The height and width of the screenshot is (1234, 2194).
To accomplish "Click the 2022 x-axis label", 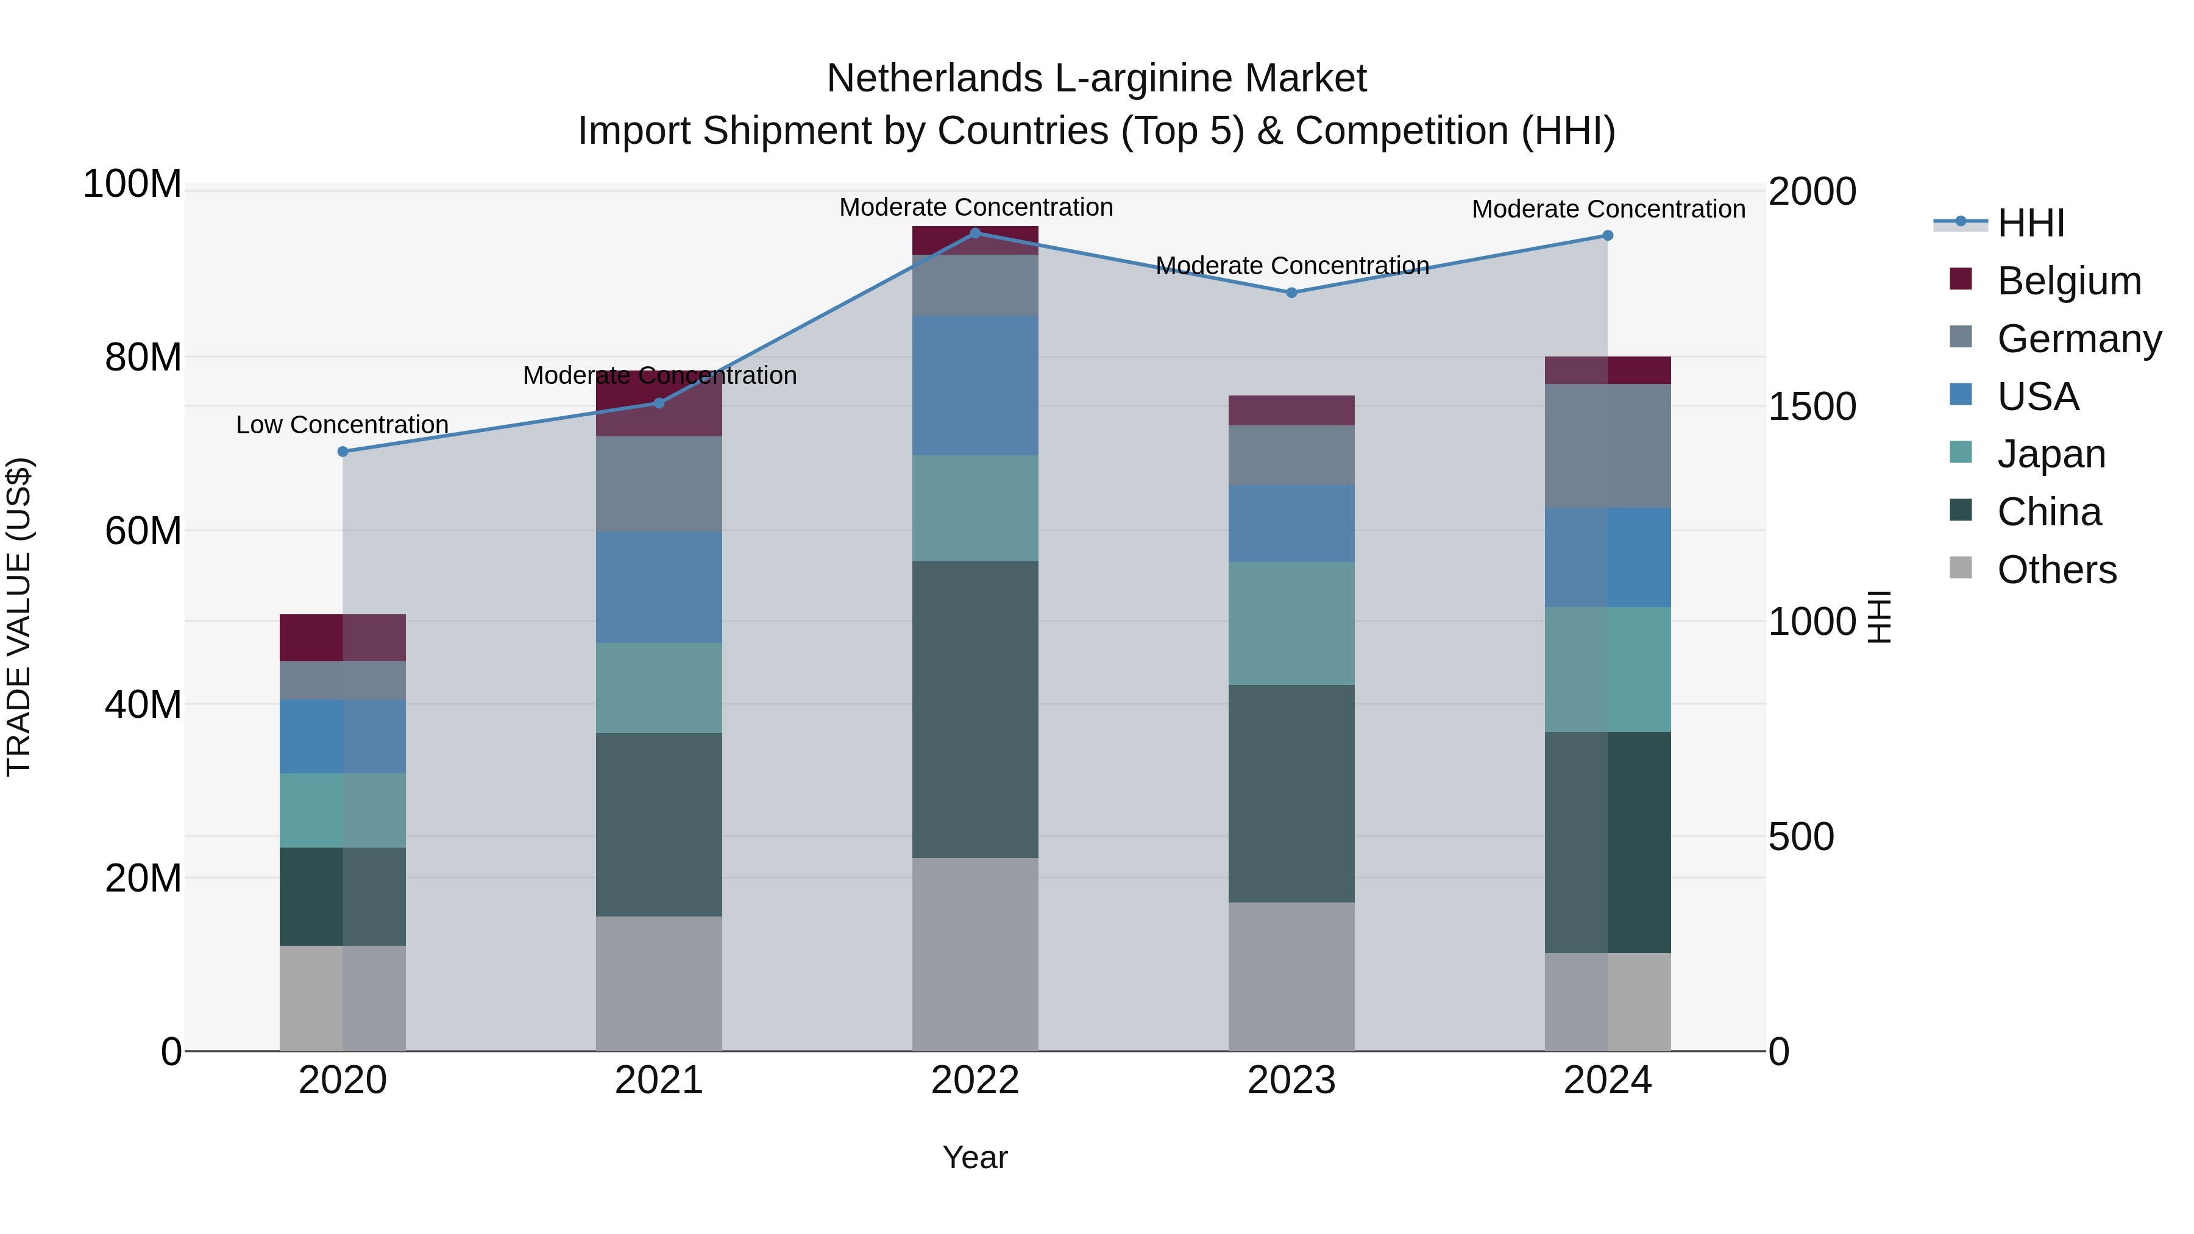I will click(x=975, y=1080).
